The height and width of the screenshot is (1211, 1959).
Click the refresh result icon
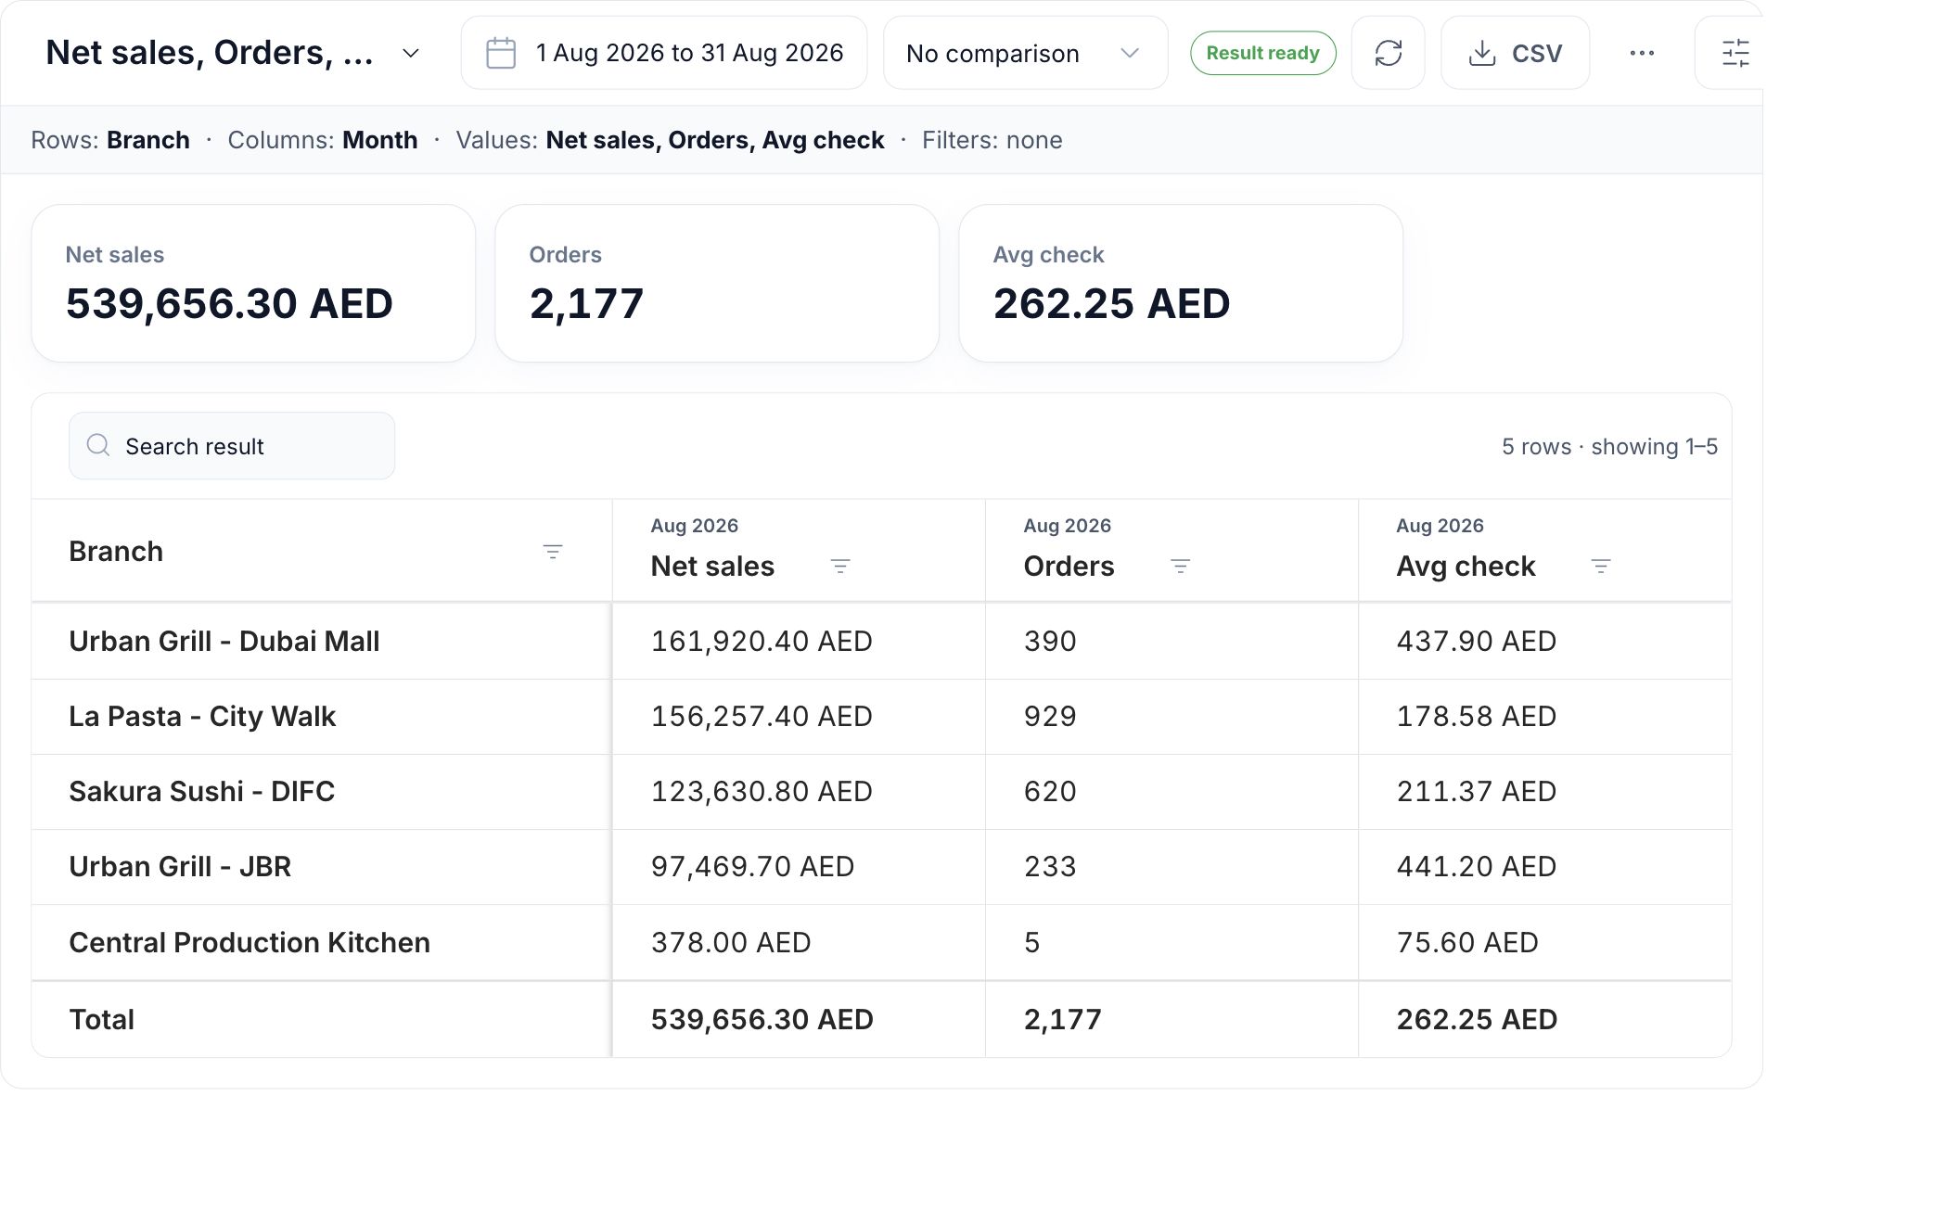pos(1388,53)
